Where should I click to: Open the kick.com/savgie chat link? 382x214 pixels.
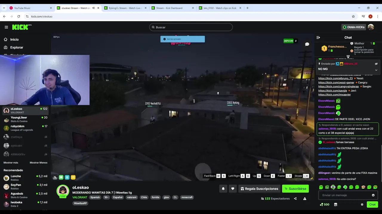point(332,91)
